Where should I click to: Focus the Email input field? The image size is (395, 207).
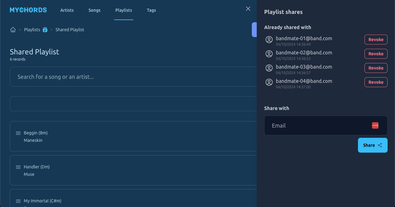point(318,125)
